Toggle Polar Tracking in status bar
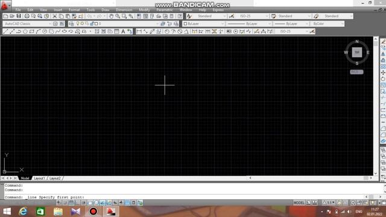 click(x=84, y=203)
